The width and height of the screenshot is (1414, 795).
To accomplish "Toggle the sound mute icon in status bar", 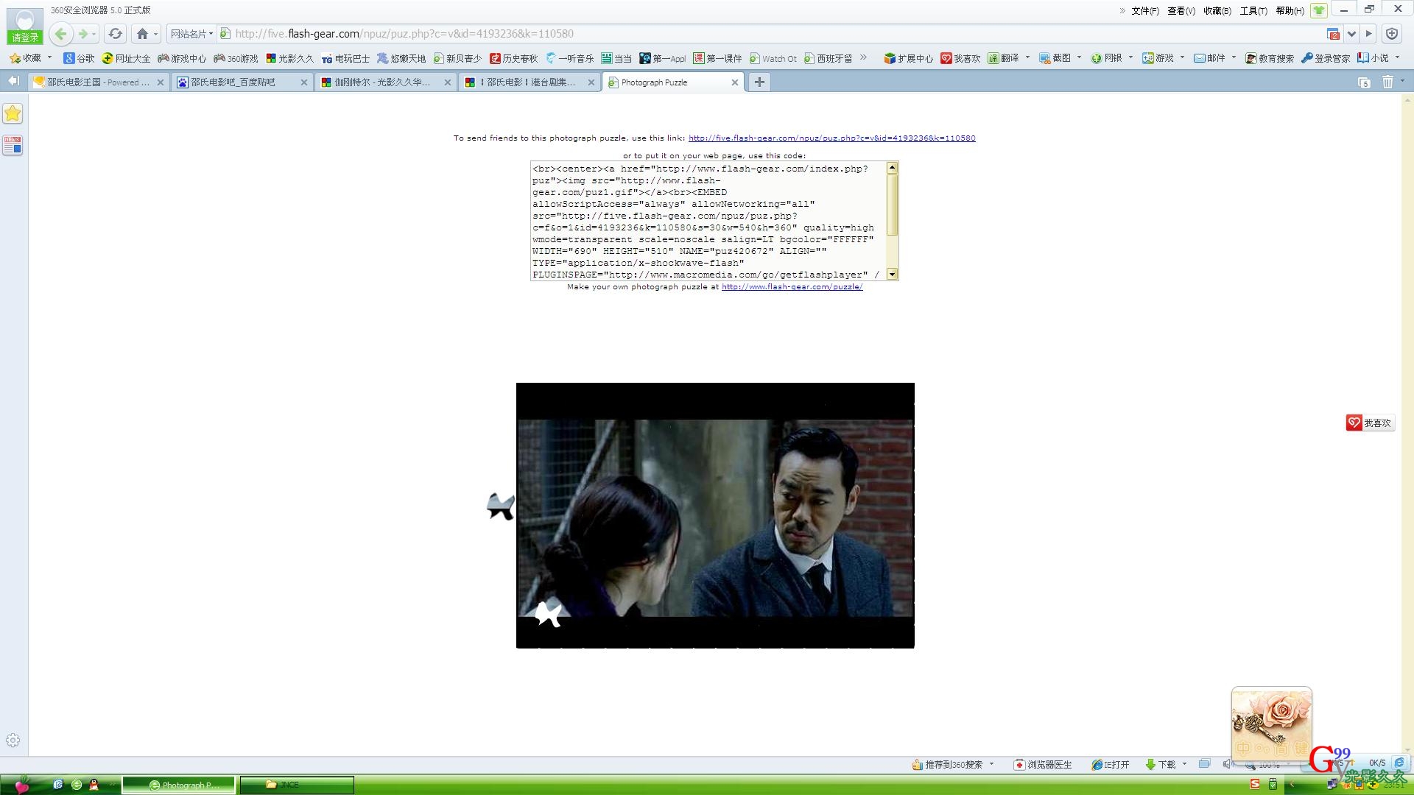I will 1227,764.
